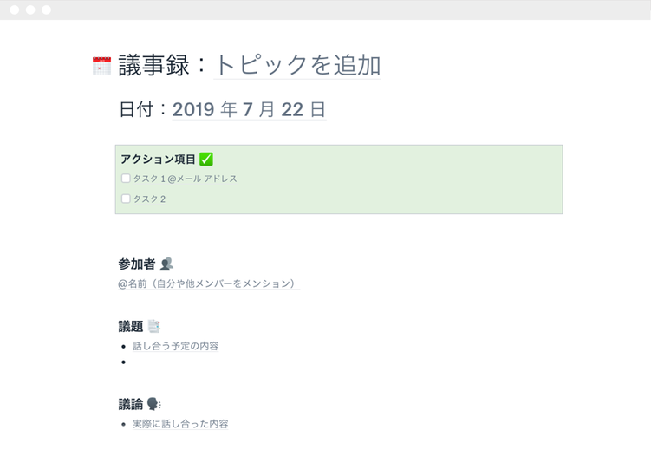
Task: Click the アクション項目 heading
Action: 159,160
